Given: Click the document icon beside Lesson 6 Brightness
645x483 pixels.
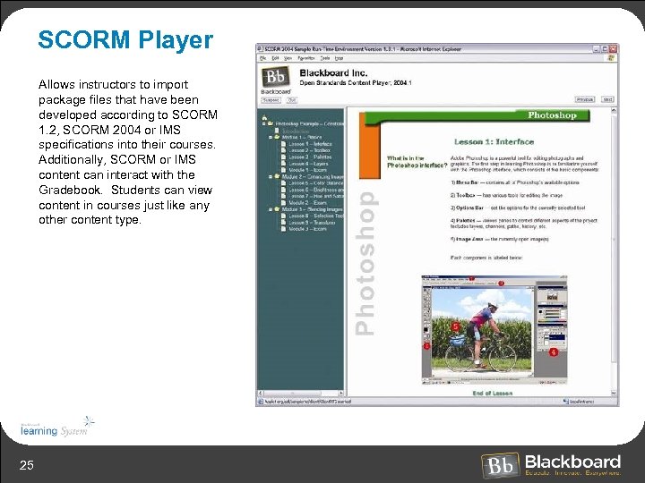Looking at the screenshot, I should [x=283, y=190].
